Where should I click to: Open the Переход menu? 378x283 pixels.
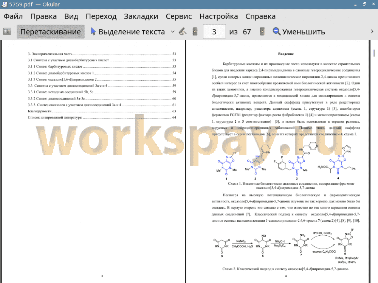[x=101, y=16]
